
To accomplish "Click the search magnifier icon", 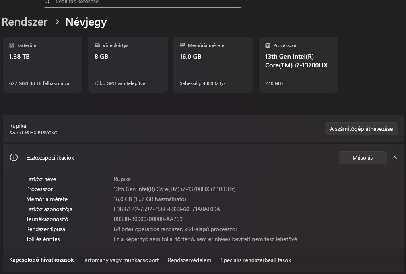I will (x=47, y=2).
